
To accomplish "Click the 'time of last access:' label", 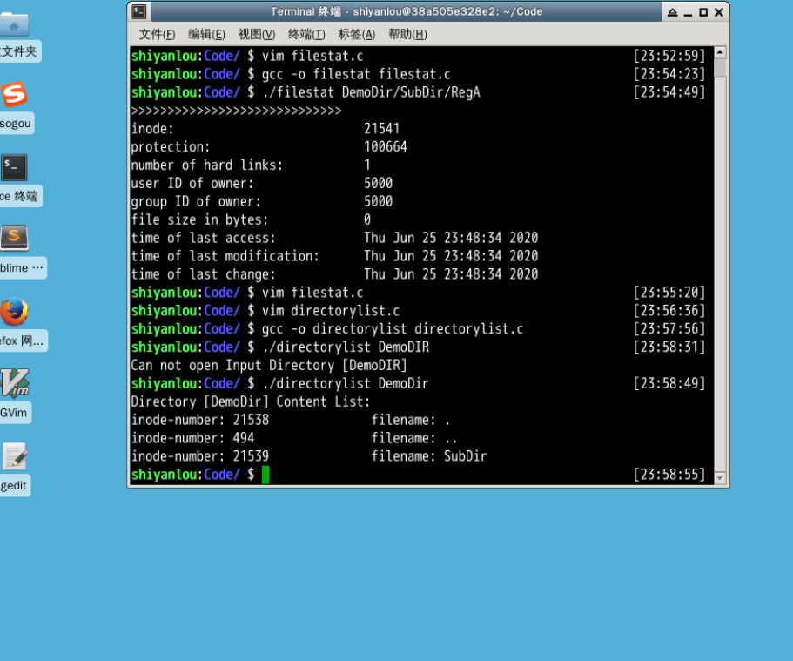I will (x=204, y=238).
